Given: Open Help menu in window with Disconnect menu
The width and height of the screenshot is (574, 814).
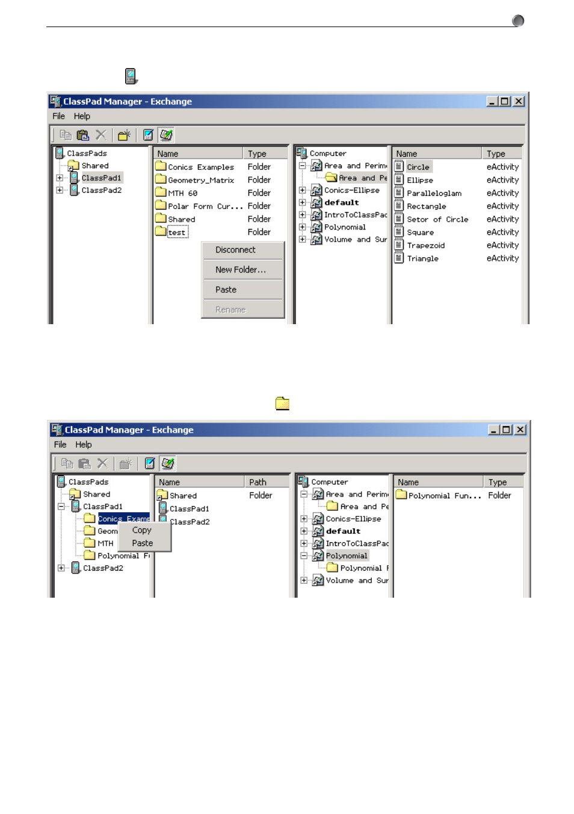Looking at the screenshot, I should pos(82,116).
